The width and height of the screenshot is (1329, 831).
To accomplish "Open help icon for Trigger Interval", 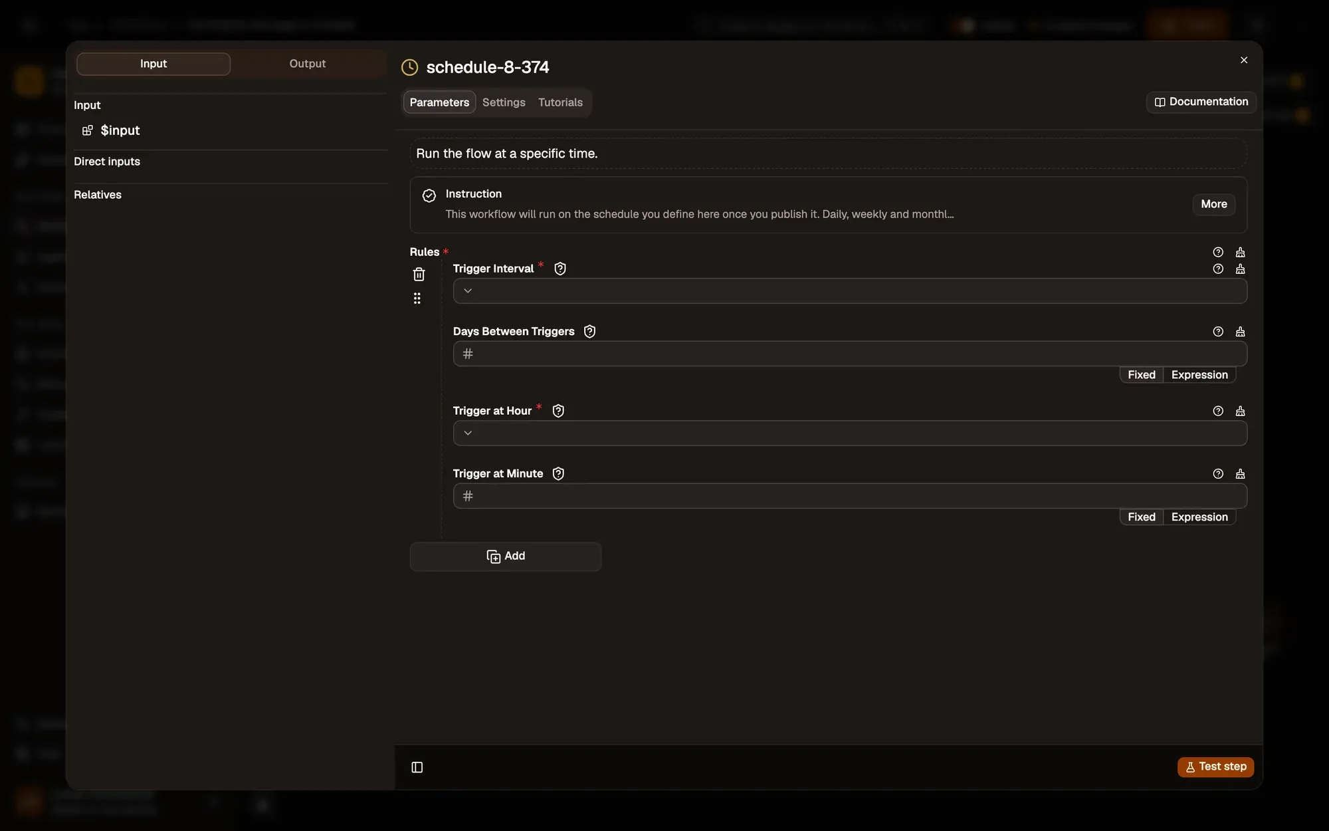I will tap(1218, 269).
